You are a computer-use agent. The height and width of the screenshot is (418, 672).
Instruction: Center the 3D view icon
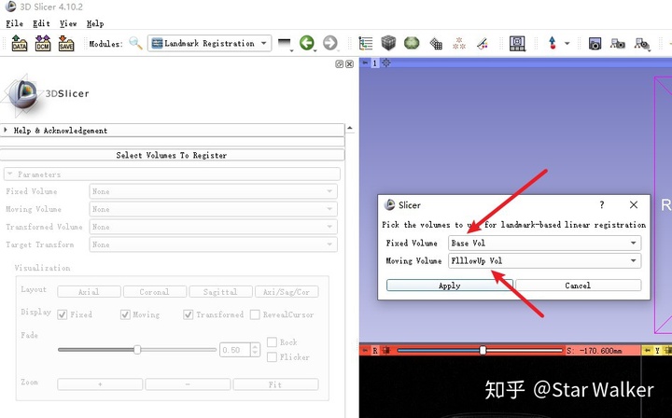pyautogui.click(x=386, y=63)
